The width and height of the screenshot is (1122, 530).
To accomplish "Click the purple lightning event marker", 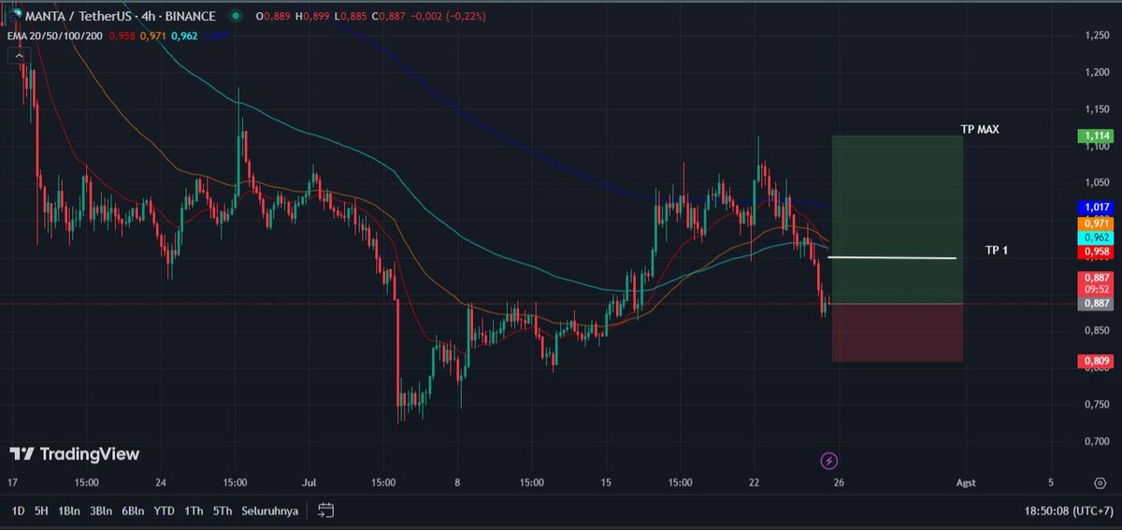I will [828, 460].
